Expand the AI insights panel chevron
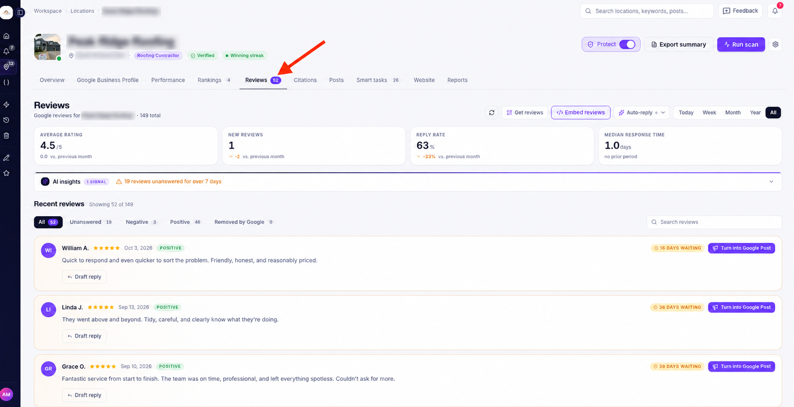The width and height of the screenshot is (794, 407). coord(771,182)
